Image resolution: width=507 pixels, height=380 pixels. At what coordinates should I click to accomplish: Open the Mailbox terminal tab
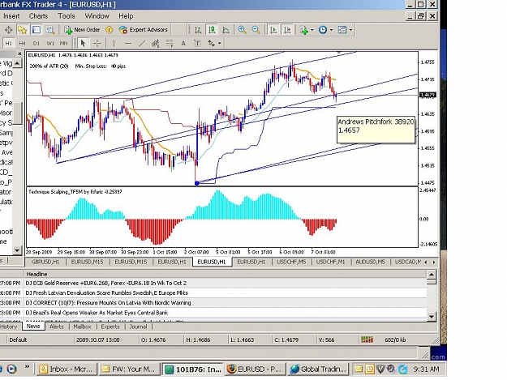coord(82,327)
